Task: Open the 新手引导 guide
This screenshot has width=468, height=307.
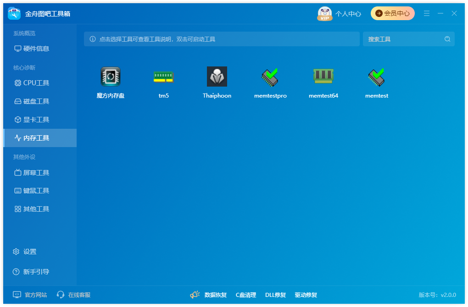Action: click(x=31, y=272)
